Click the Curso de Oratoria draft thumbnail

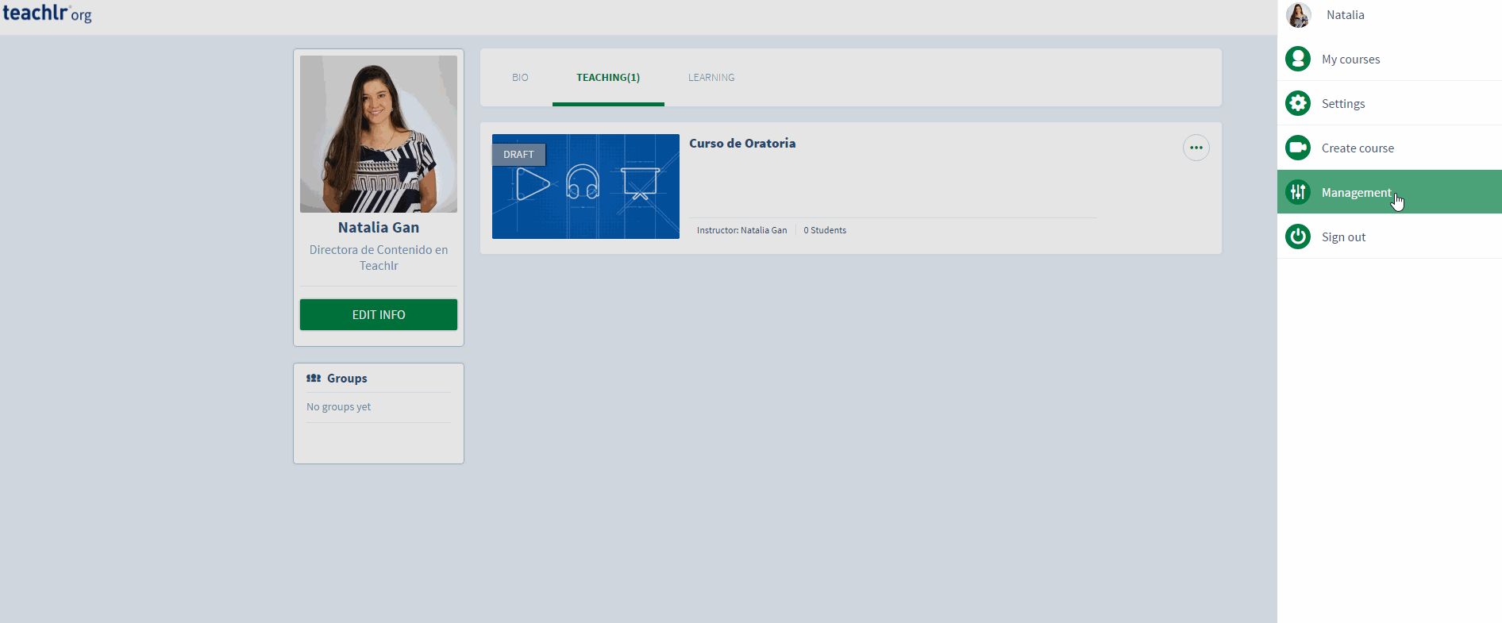[x=585, y=187]
